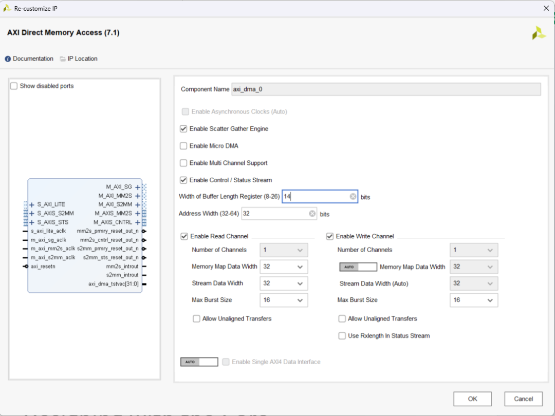Toggle the Memory Map Data Width AUTO switch

click(x=358, y=267)
